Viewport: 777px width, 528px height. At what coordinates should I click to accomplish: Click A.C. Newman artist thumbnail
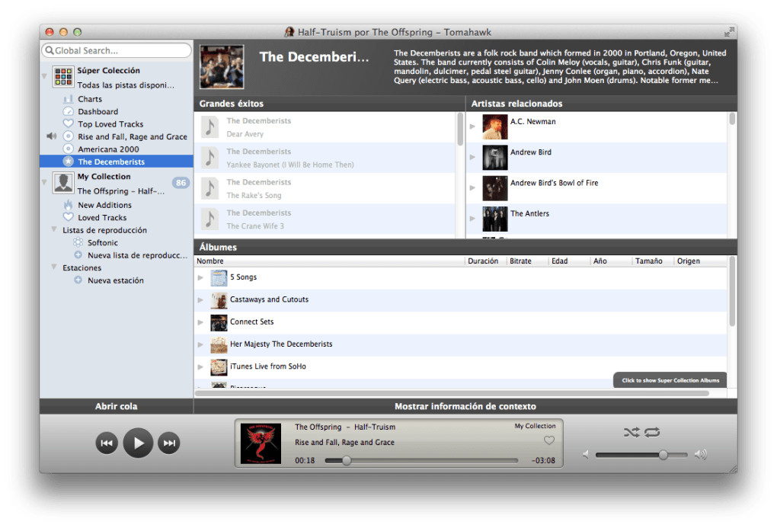click(495, 126)
